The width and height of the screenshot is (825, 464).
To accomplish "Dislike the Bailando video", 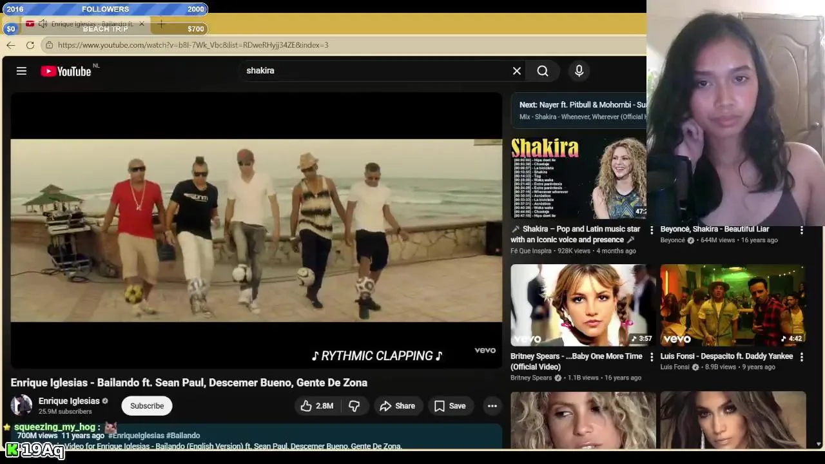I will tap(354, 406).
